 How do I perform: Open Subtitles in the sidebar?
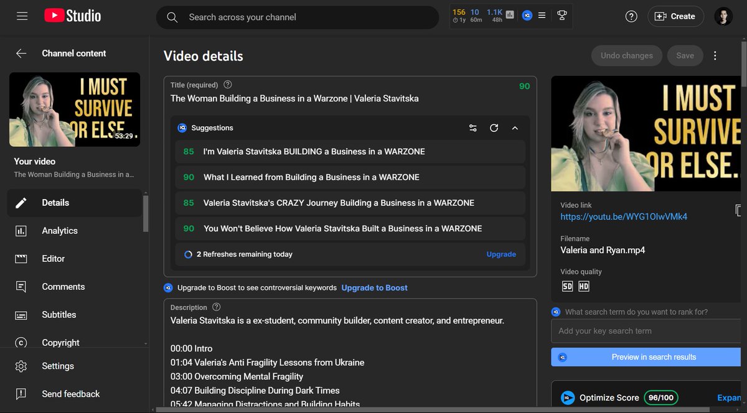(74, 315)
